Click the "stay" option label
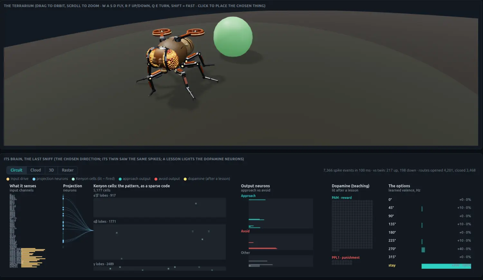The image size is (483, 280). [x=392, y=266]
